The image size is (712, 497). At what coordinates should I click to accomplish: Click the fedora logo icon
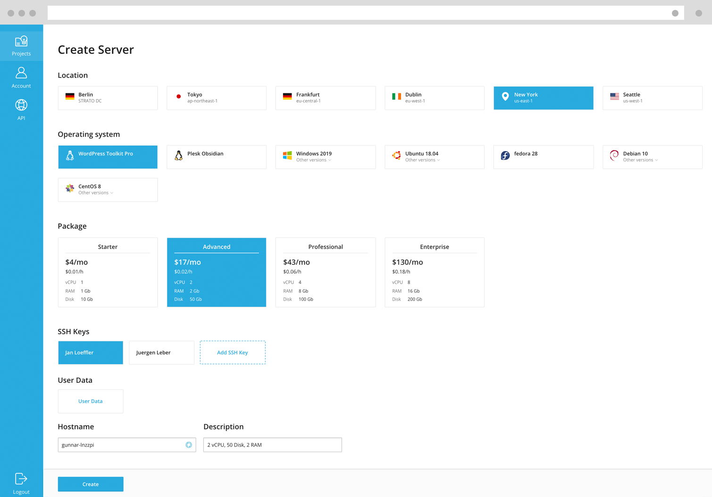pyautogui.click(x=505, y=156)
